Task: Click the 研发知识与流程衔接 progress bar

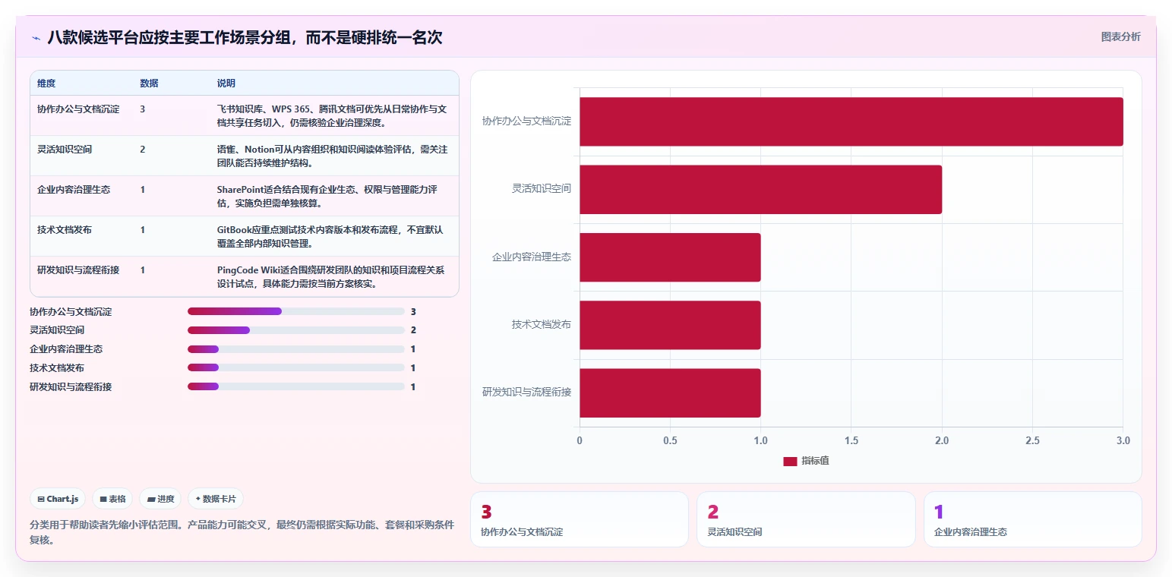Action: tap(295, 386)
